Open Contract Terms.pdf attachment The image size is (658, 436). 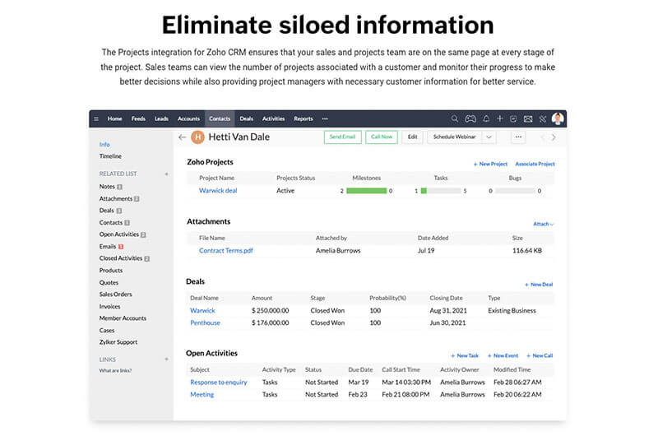pyautogui.click(x=225, y=251)
